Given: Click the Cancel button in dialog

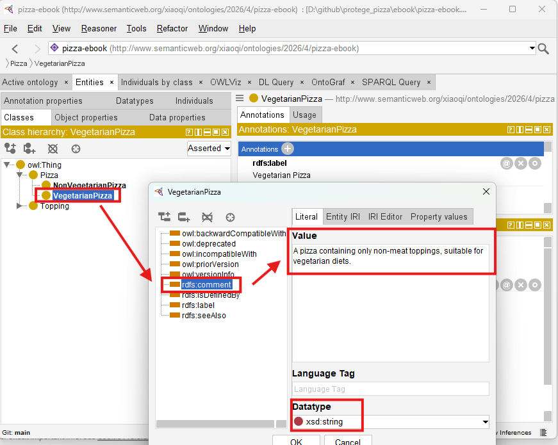Looking at the screenshot, I should pos(348,441).
